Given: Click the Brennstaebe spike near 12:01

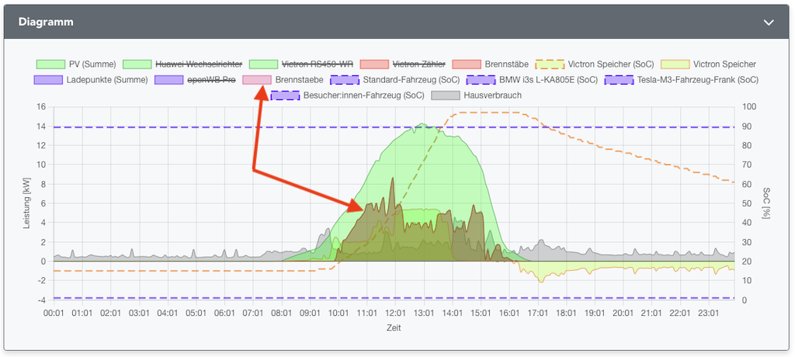Looking at the screenshot, I should 392,179.
